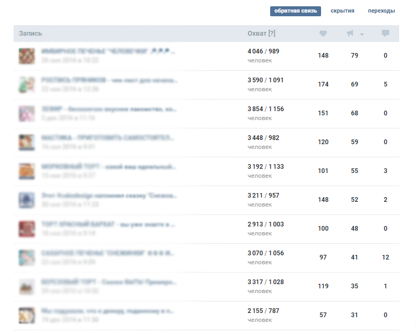Click reposts count 52
This screenshot has height=335, width=416.
point(355,200)
